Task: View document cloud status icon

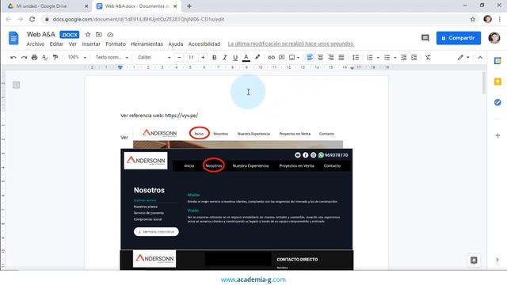Action: point(110,35)
